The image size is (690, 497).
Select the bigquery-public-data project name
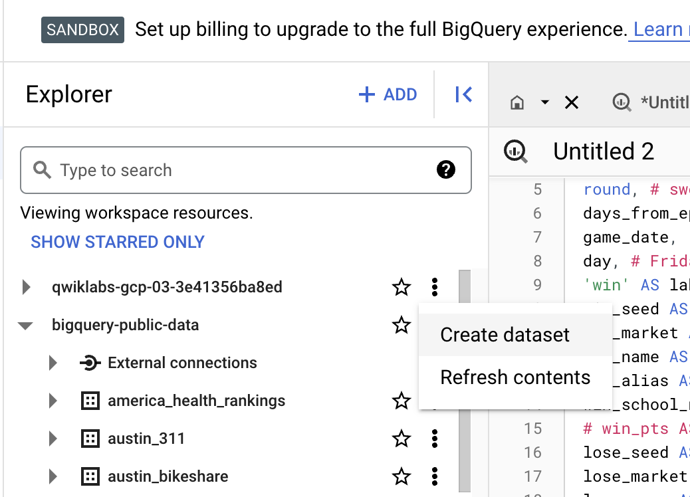[x=126, y=325]
